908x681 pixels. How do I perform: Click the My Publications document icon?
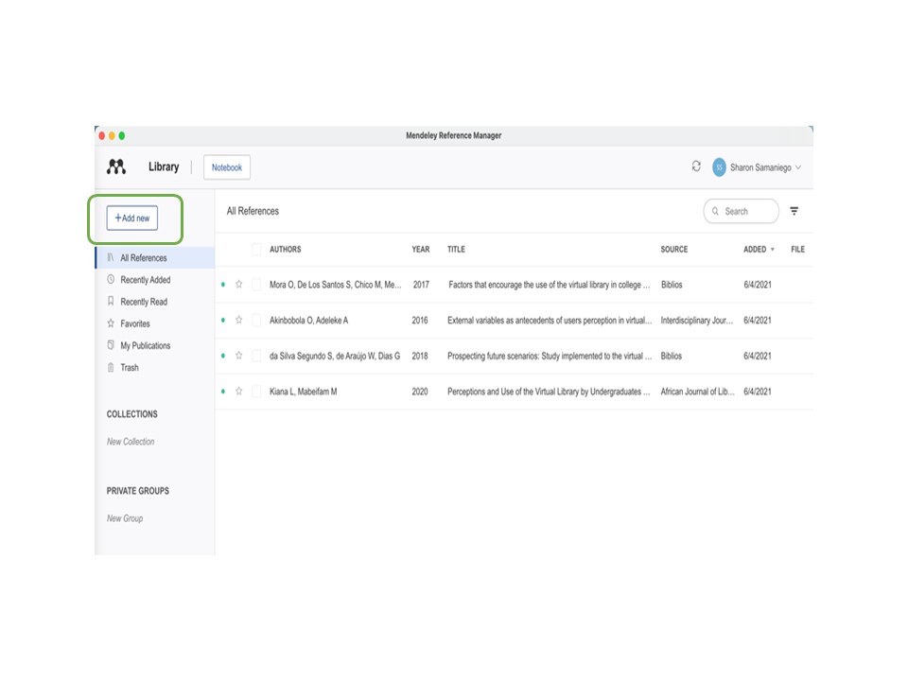pos(111,345)
